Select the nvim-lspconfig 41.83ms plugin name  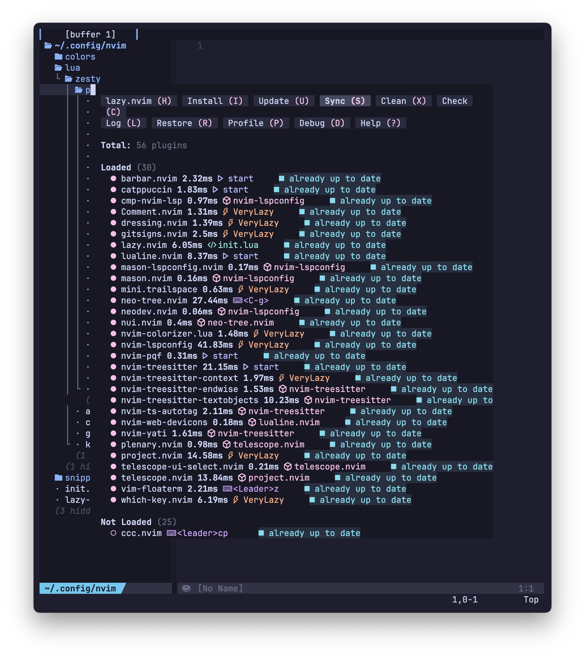156,345
